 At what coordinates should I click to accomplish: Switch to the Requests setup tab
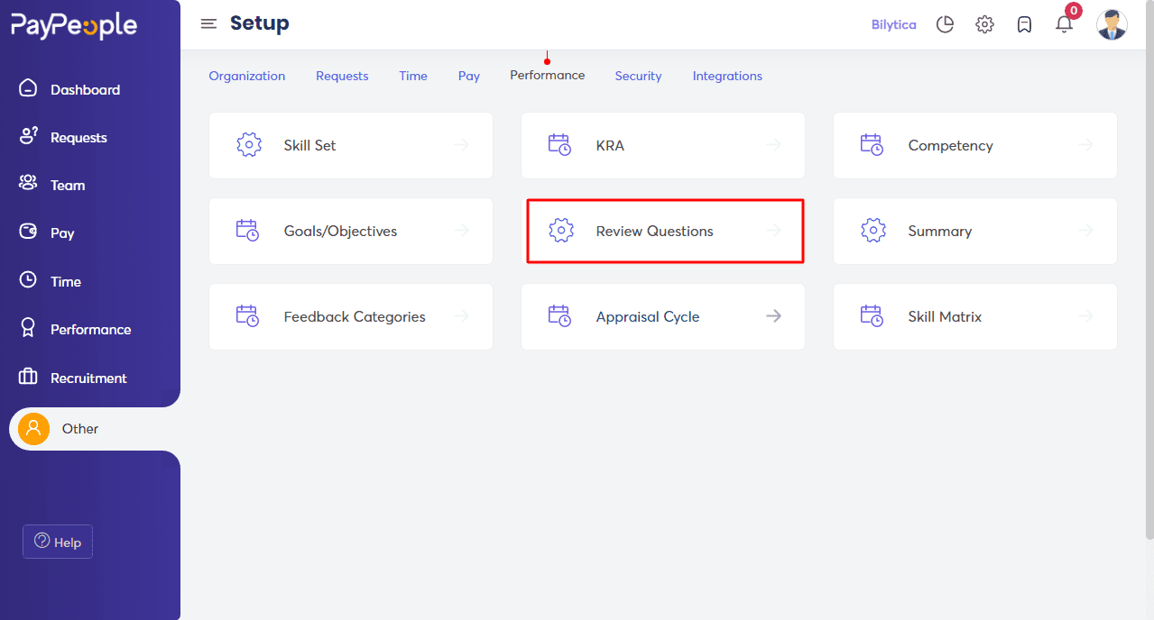(342, 76)
